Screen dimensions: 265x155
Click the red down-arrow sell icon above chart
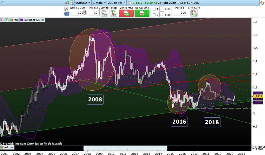(x=2, y=20)
